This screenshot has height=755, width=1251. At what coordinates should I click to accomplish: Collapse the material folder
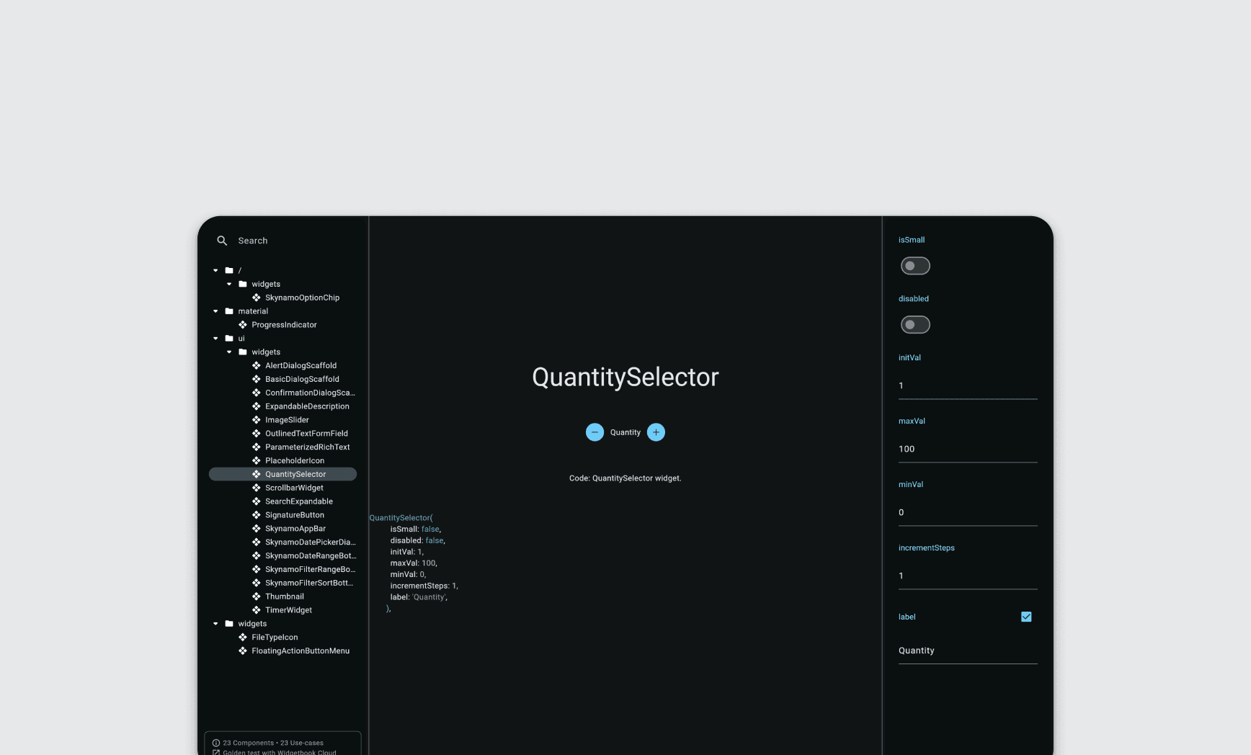(215, 311)
